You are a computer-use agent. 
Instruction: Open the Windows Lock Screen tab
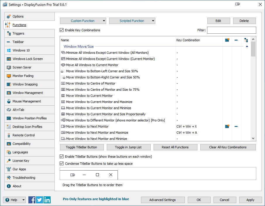point(30,59)
